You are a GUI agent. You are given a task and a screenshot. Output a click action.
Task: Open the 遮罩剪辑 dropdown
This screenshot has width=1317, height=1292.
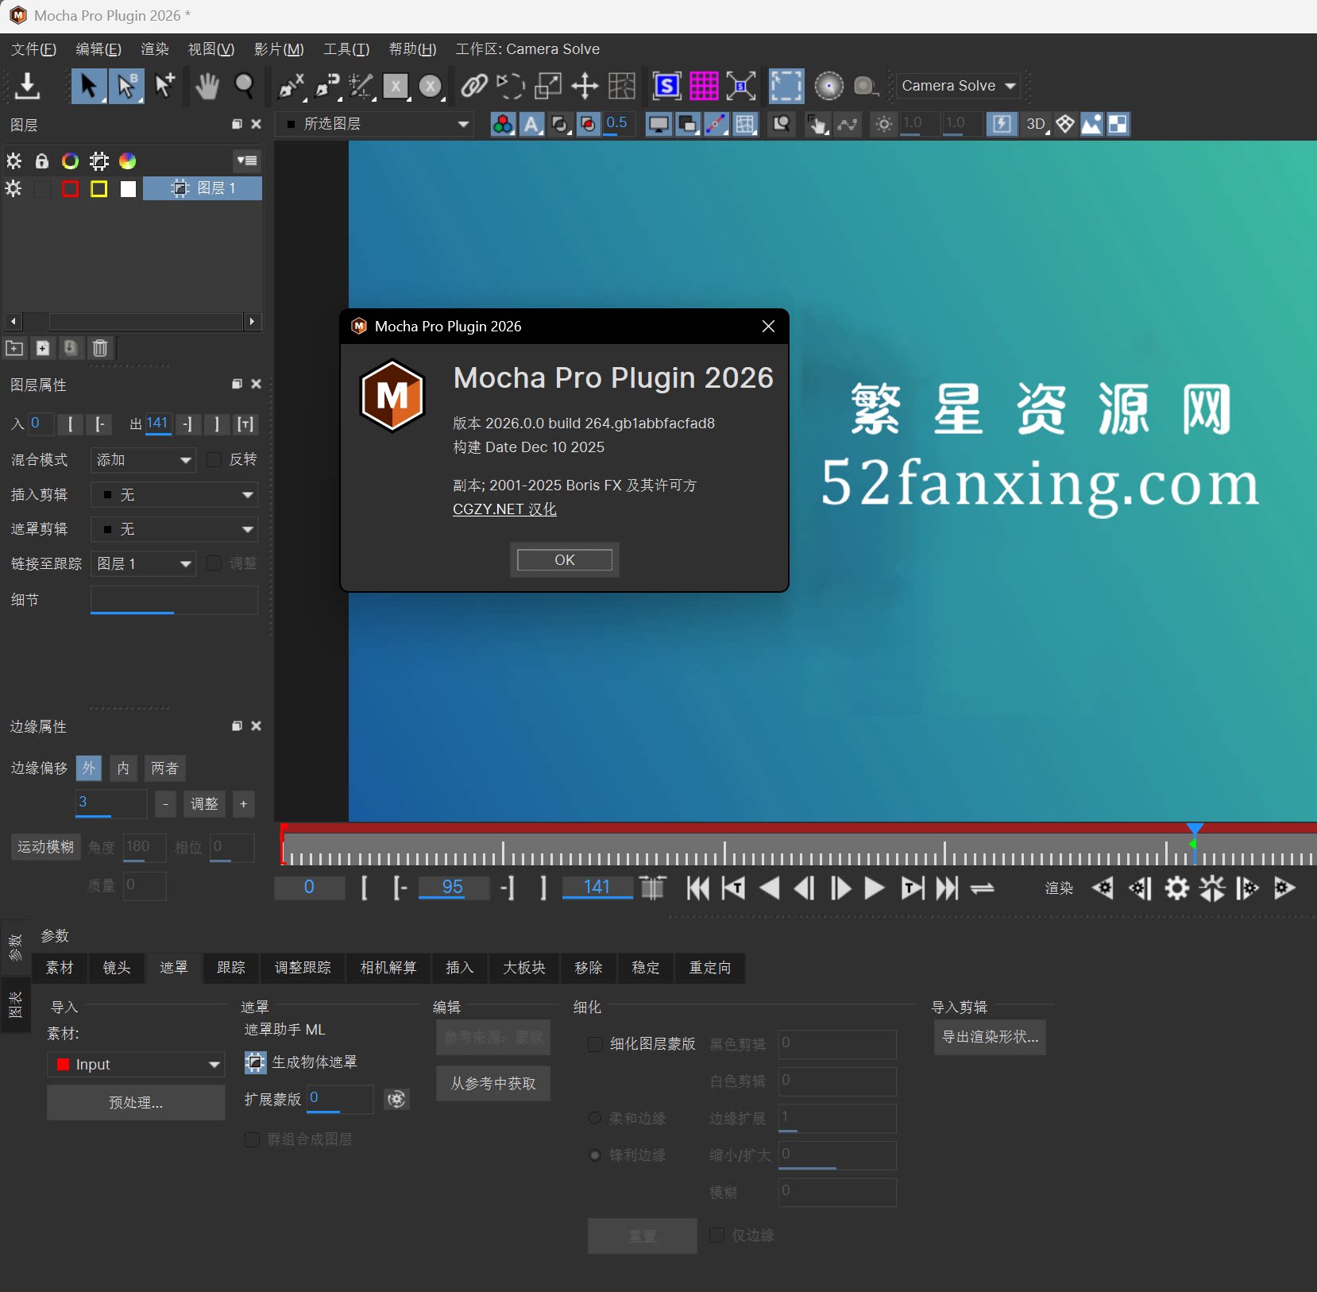coord(174,529)
